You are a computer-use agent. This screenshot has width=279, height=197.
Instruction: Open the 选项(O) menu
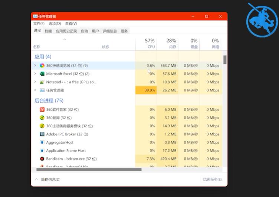coord(55,23)
